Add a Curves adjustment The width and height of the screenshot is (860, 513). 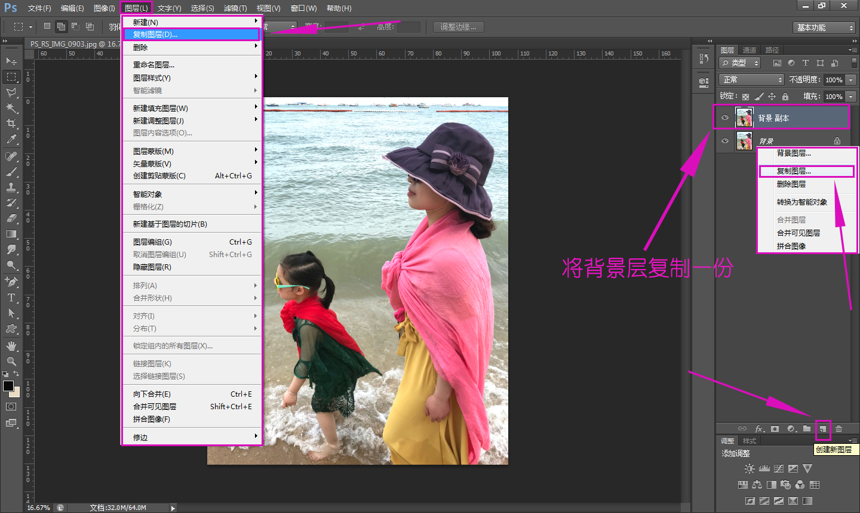click(x=778, y=469)
